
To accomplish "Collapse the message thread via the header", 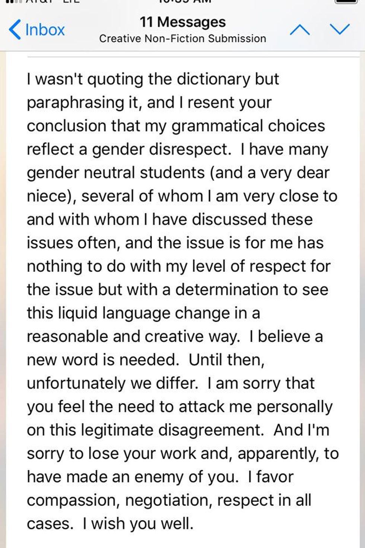I will pyautogui.click(x=182, y=29).
